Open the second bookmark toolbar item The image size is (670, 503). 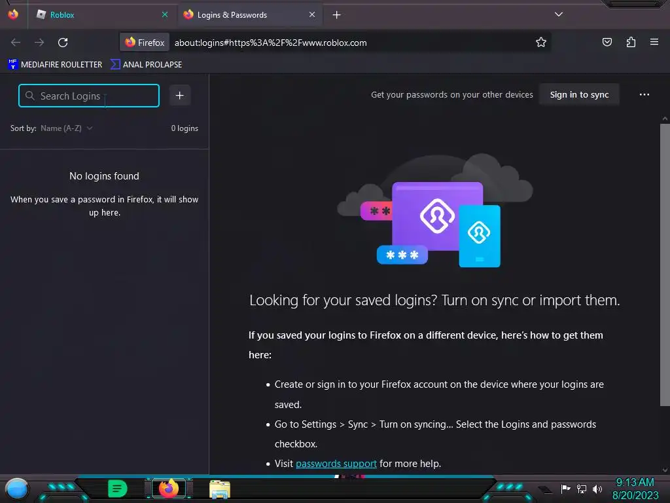pyautogui.click(x=146, y=65)
